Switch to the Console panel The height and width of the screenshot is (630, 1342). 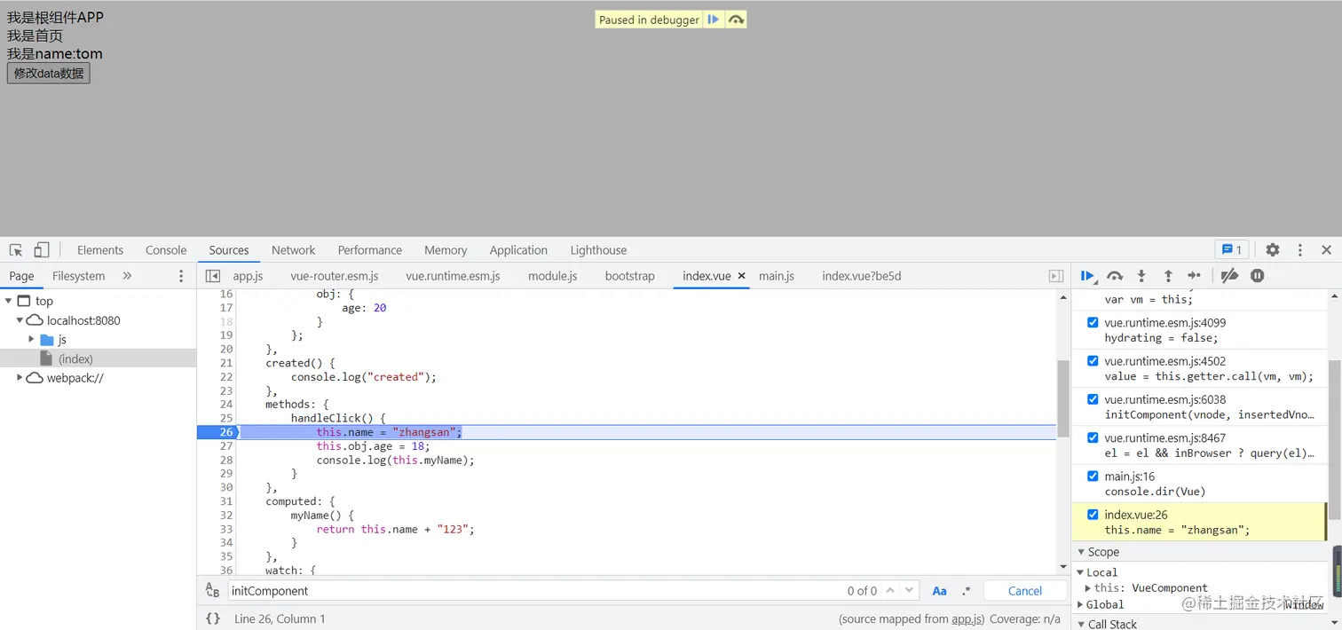166,250
